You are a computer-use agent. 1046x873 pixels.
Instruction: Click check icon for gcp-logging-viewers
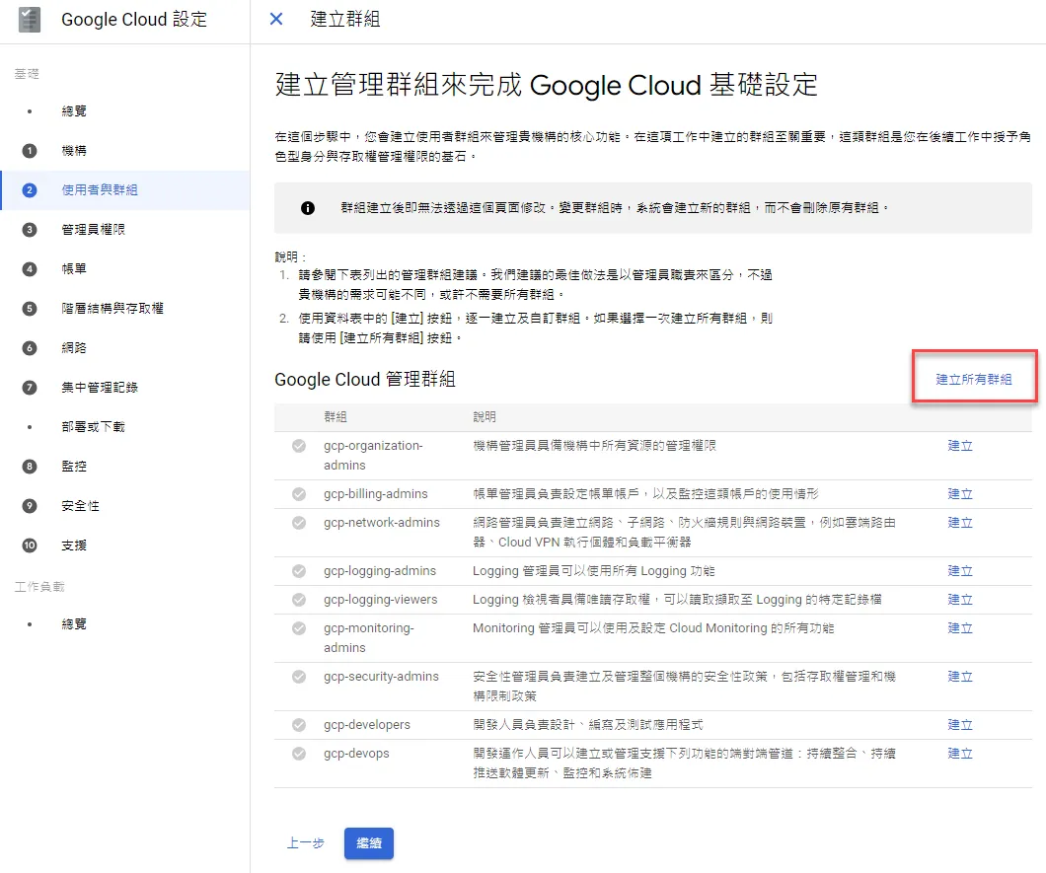(299, 600)
